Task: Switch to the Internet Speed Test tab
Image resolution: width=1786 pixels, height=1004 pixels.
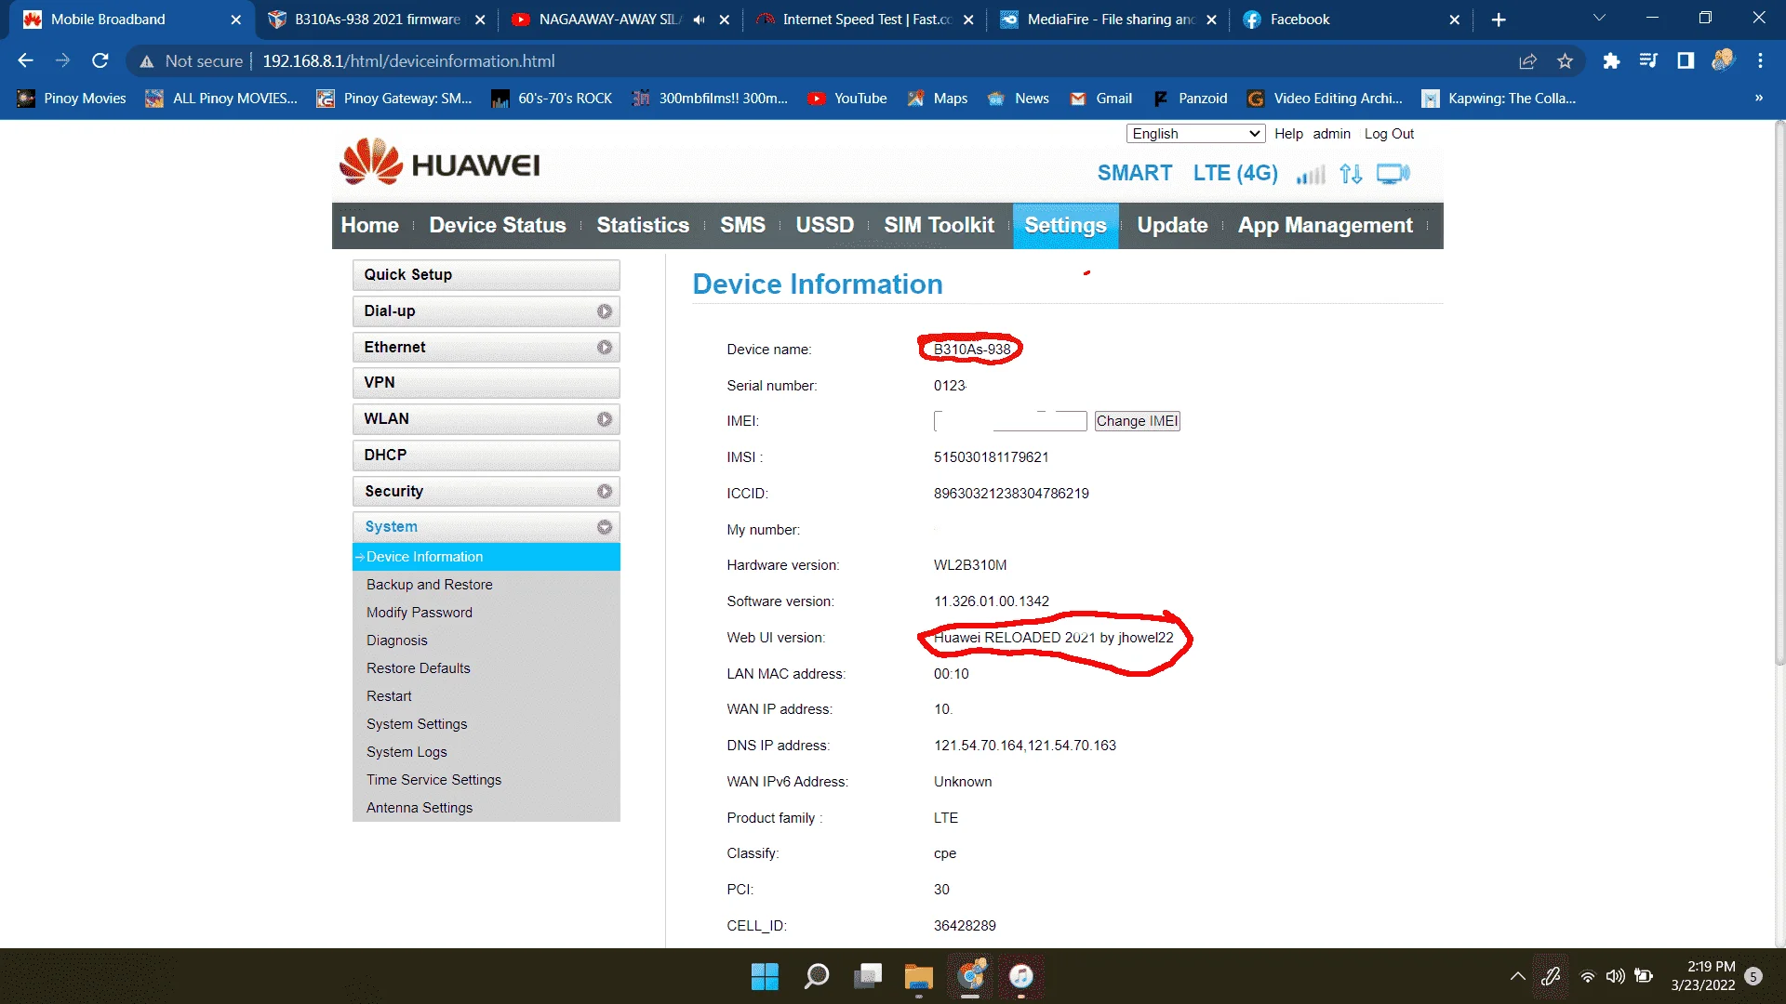Action: point(865,20)
